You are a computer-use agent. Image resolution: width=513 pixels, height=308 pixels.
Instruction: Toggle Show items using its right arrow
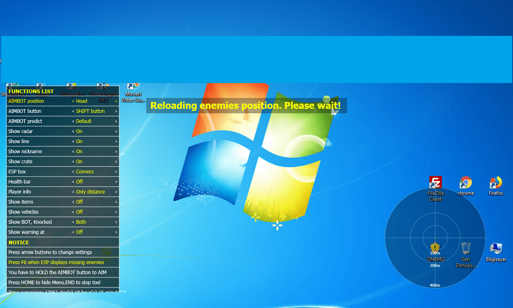point(116,202)
